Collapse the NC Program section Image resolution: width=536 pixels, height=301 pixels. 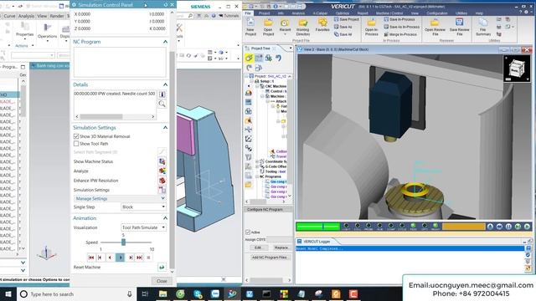click(165, 42)
